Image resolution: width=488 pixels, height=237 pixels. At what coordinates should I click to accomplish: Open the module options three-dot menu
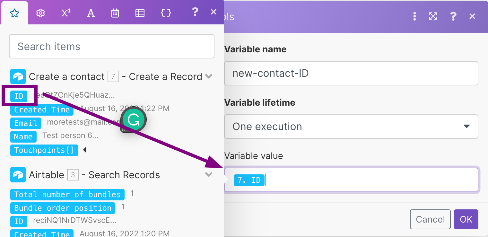coord(414,16)
